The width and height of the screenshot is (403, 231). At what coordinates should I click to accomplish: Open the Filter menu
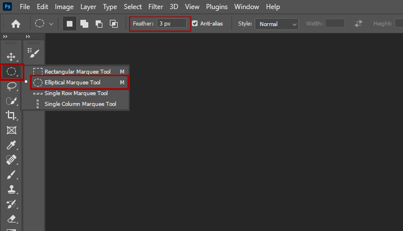pyautogui.click(x=156, y=7)
